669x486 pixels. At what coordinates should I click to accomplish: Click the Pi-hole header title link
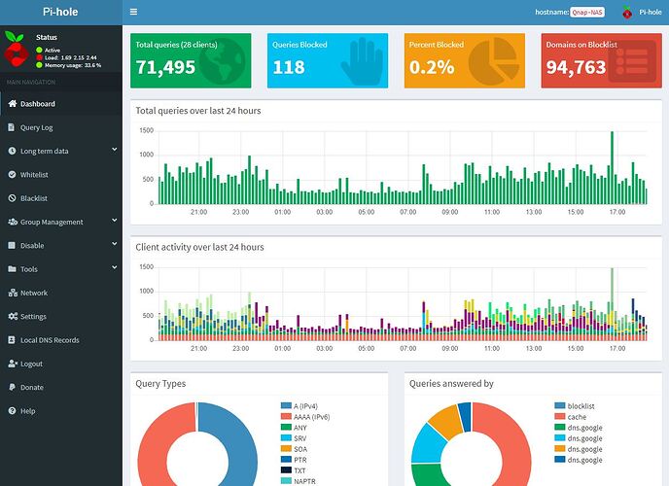point(61,13)
